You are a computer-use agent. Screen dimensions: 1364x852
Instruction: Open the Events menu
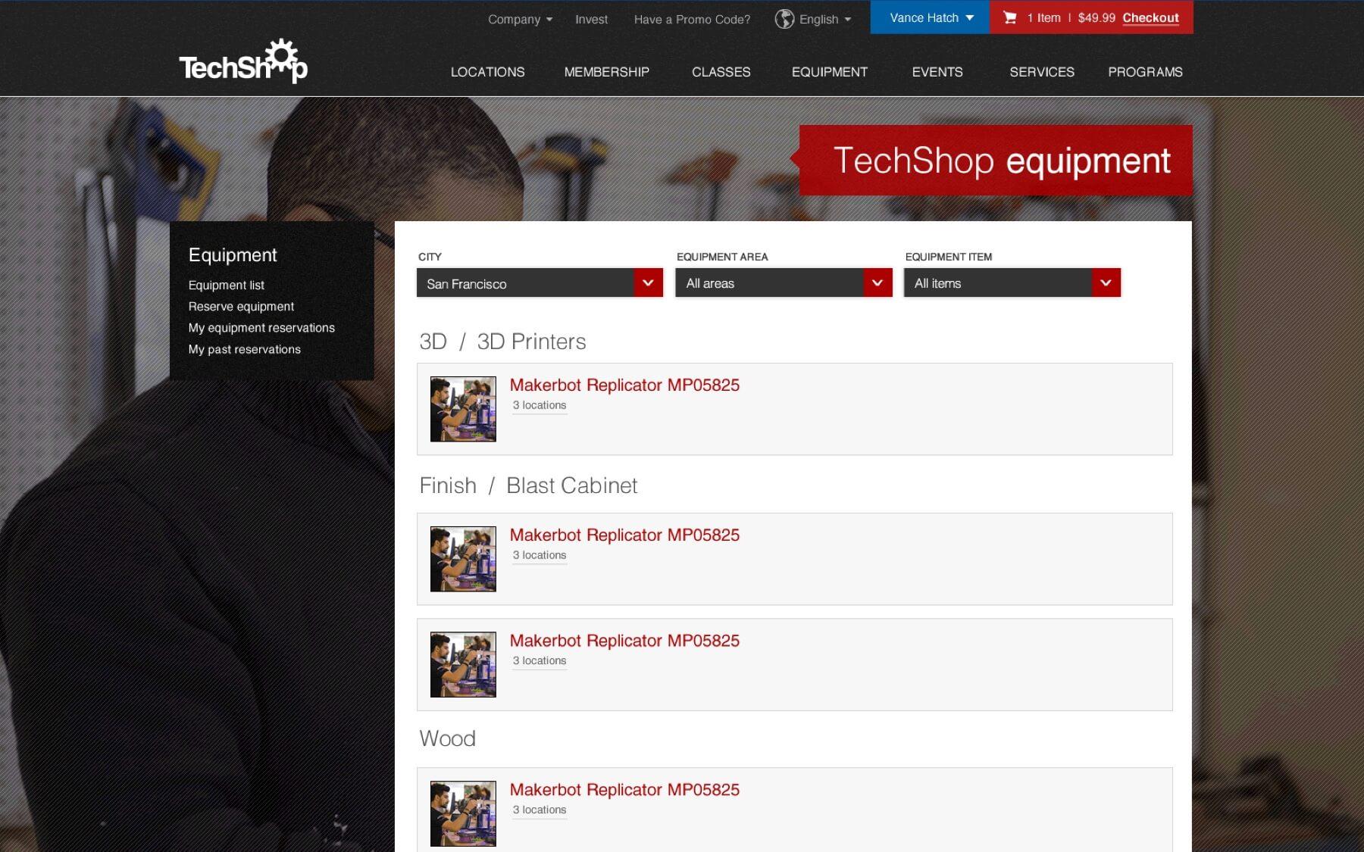click(x=937, y=72)
